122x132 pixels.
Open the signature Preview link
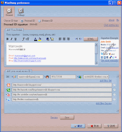coord(54,117)
